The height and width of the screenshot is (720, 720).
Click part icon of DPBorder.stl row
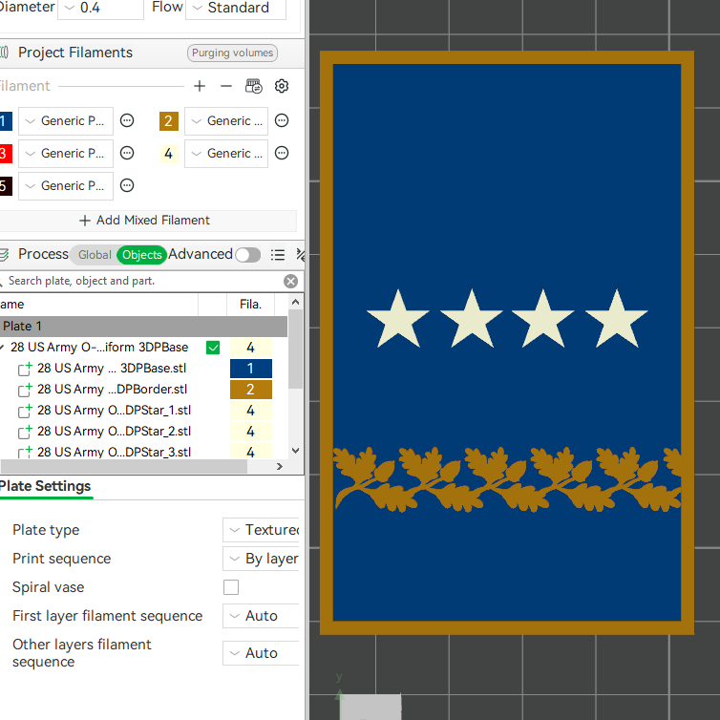(25, 390)
